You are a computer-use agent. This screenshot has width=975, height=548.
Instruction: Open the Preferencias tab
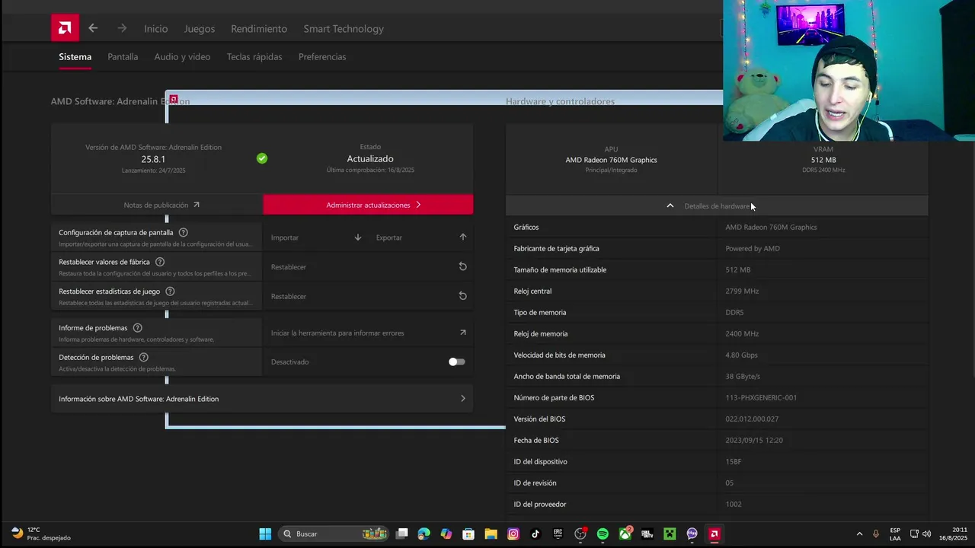(322, 57)
